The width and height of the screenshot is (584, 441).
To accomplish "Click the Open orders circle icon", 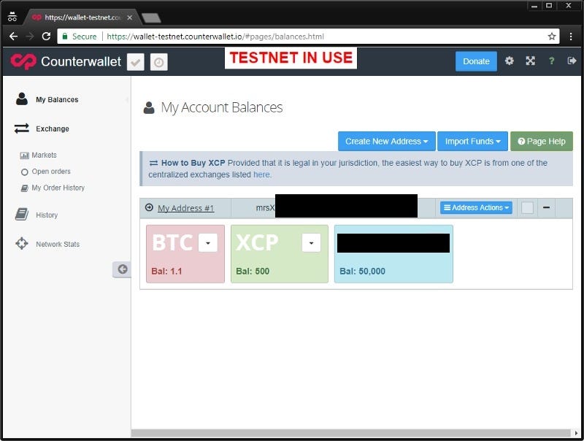I will point(25,172).
